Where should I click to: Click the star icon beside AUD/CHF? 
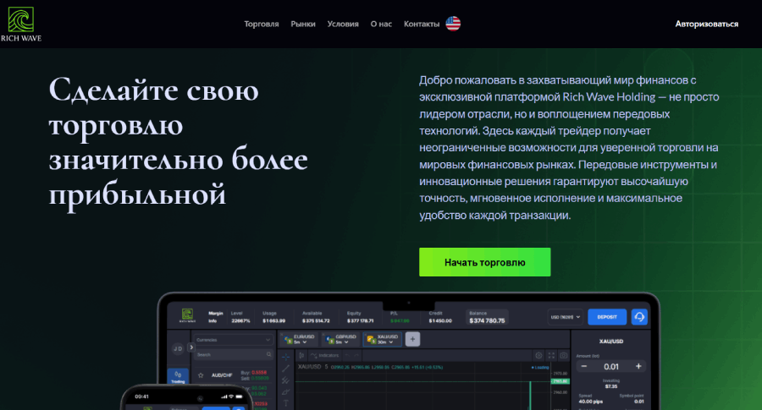coord(200,374)
